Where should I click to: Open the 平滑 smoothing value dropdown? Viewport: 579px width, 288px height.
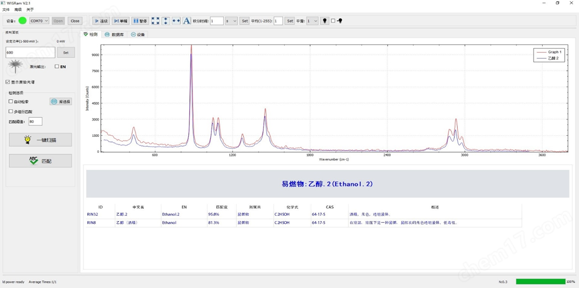click(x=312, y=21)
